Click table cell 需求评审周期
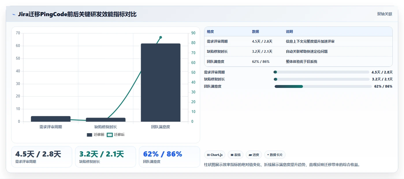This screenshot has width=404, height=179. (x=217, y=42)
